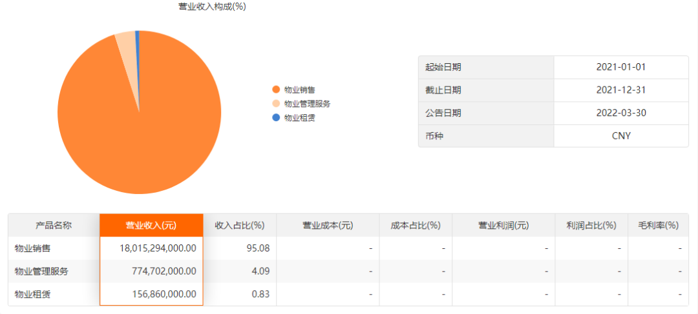Toggle 物业管理服务 legend item
The height and width of the screenshot is (314, 698).
click(301, 104)
